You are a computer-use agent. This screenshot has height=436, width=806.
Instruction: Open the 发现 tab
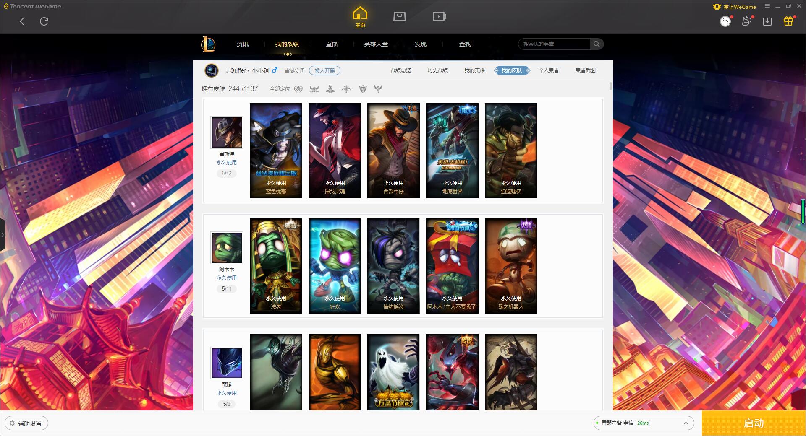pos(421,44)
